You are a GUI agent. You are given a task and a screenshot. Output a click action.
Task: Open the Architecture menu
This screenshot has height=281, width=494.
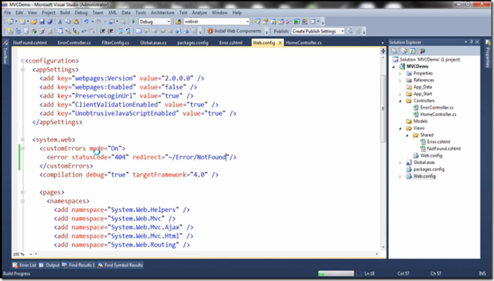click(x=162, y=12)
